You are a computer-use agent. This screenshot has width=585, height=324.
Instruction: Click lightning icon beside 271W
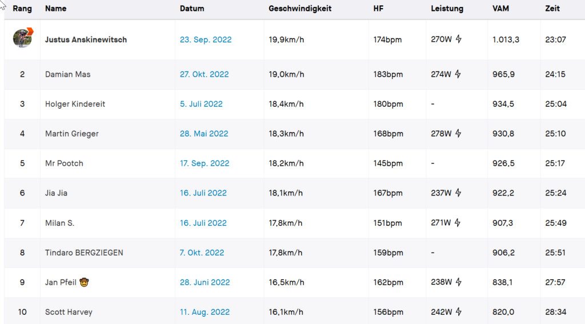pos(458,222)
